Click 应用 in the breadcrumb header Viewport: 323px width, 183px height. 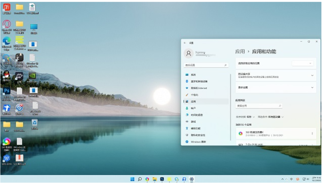240,52
